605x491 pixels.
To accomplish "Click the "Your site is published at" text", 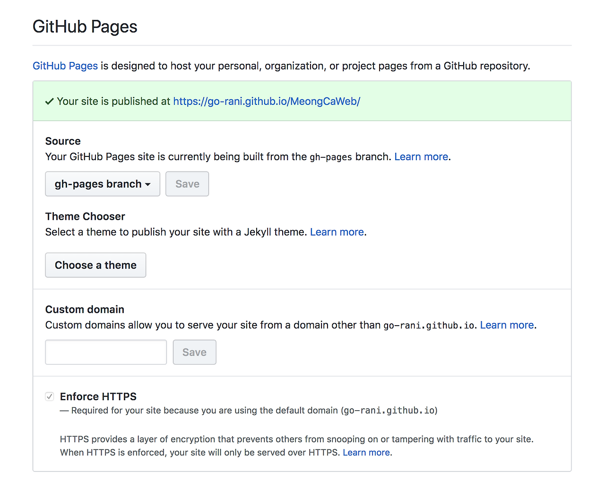I will click(113, 102).
